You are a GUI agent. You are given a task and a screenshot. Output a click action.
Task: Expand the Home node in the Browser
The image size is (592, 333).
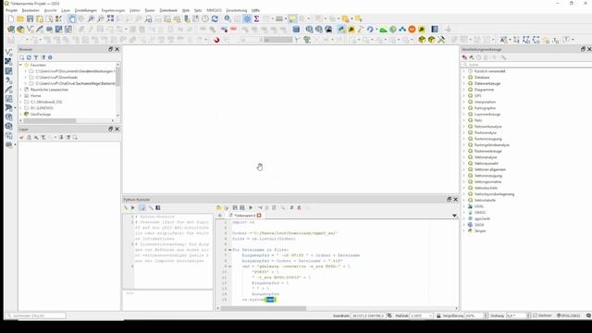point(20,96)
